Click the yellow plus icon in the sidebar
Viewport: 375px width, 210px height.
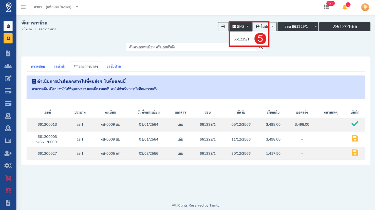[x=8, y=38]
